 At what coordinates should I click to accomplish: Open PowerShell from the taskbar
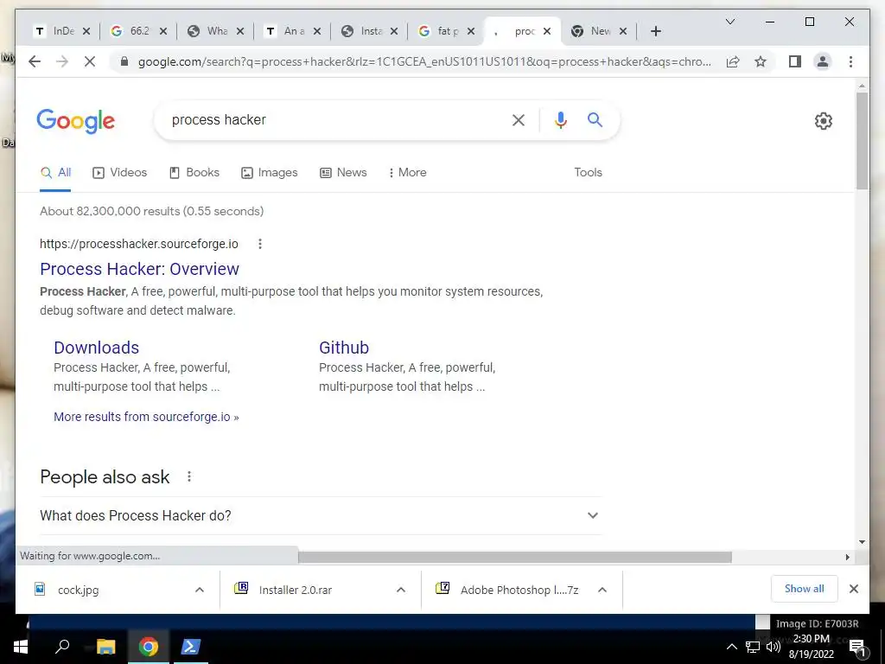190,647
